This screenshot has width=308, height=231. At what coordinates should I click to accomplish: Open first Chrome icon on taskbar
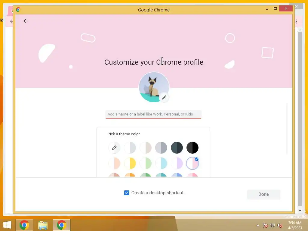[24, 225]
